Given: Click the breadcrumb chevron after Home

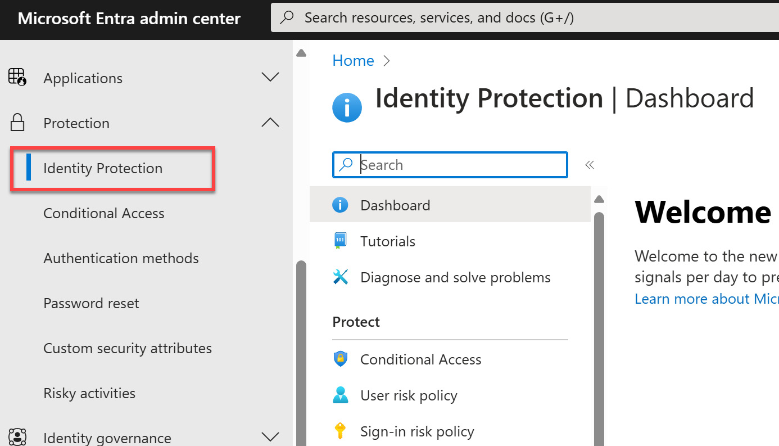Looking at the screenshot, I should click(x=386, y=61).
